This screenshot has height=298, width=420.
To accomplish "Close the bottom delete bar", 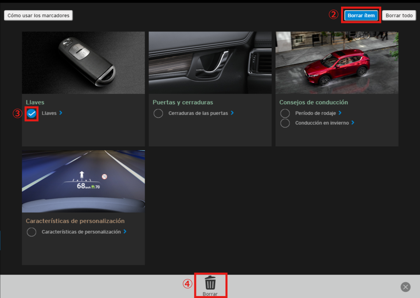I will (x=406, y=287).
